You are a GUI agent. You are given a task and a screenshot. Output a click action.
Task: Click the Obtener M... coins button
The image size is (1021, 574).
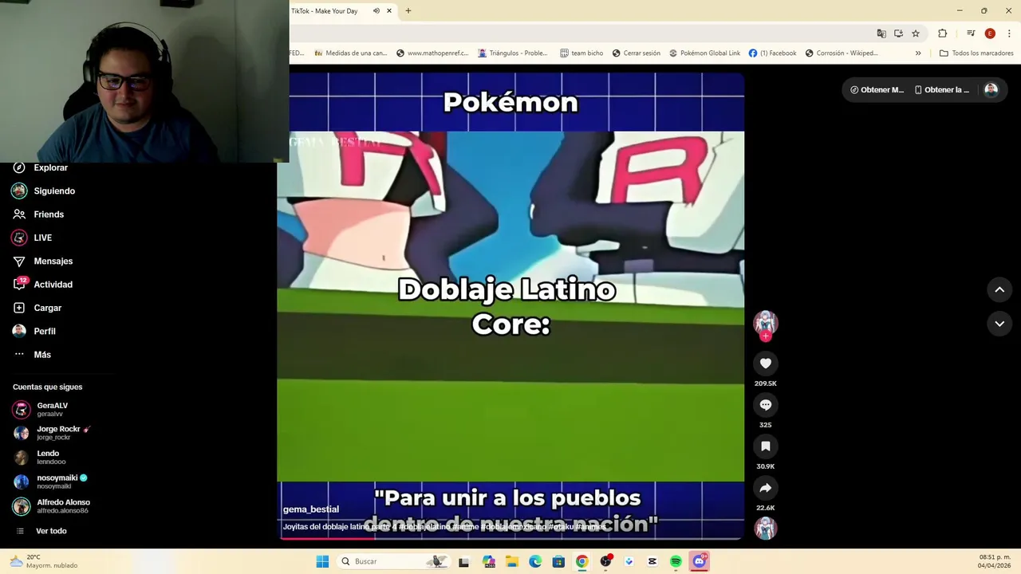pyautogui.click(x=877, y=90)
